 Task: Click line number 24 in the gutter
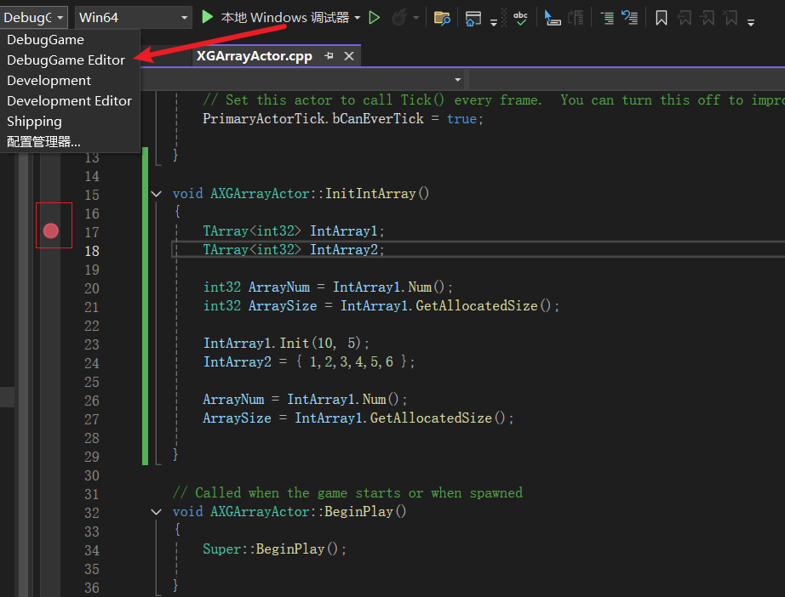coord(92,363)
